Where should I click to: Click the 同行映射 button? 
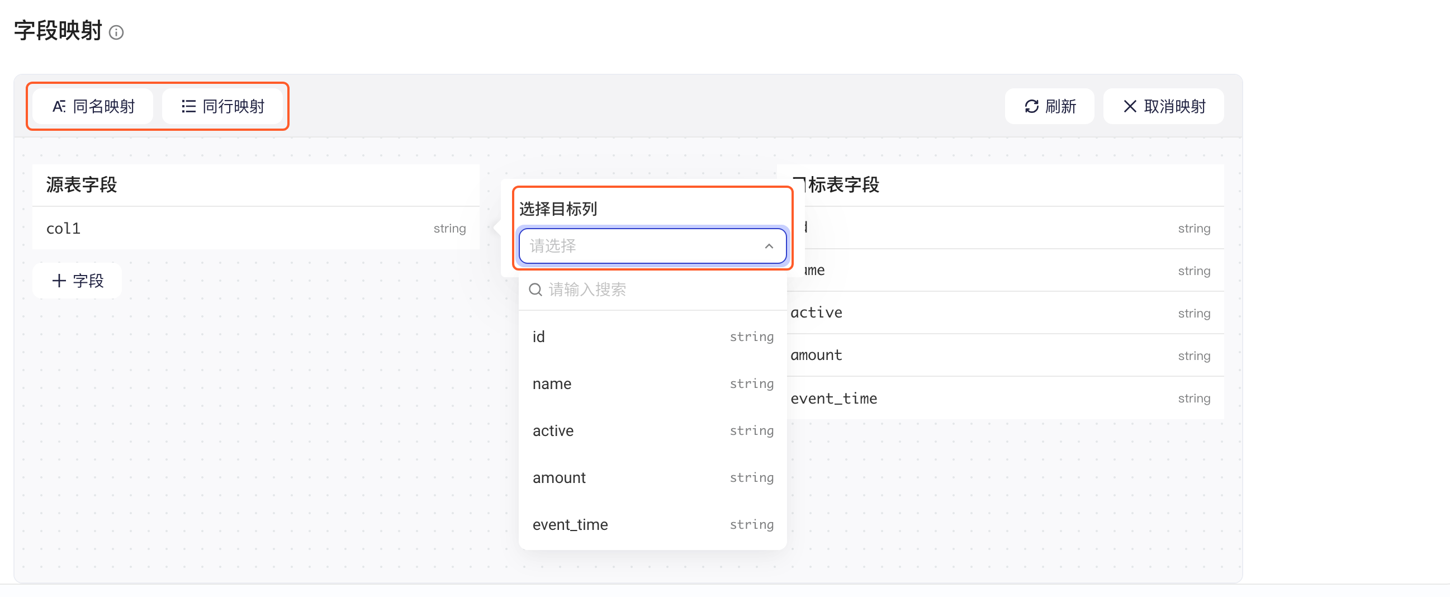click(x=223, y=106)
